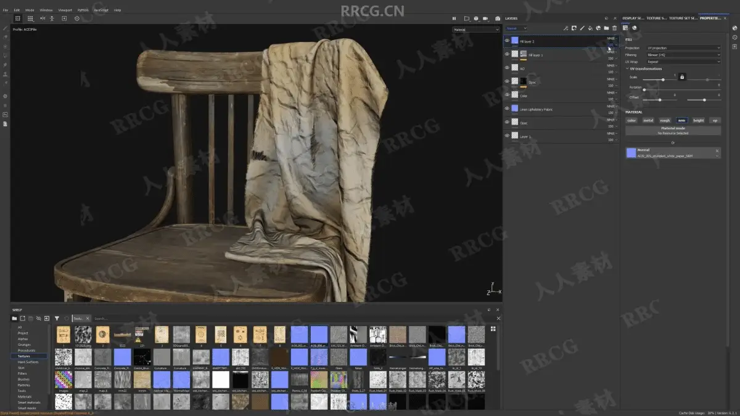Toggle the metal material channel button

[648, 120]
